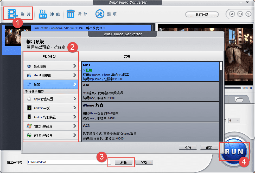Image resolution: width=255 pixels, height=173 pixels.
Task: Click the 瀏覽 browse button
Action: coord(123,162)
